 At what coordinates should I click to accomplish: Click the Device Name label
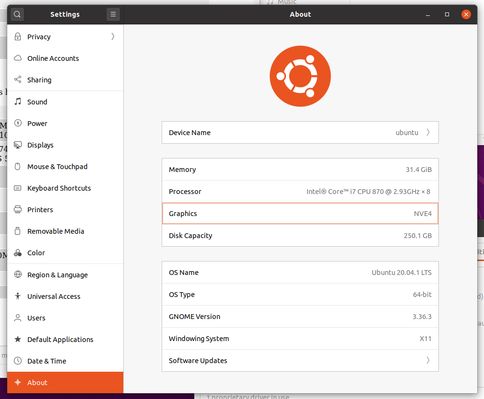pos(189,133)
